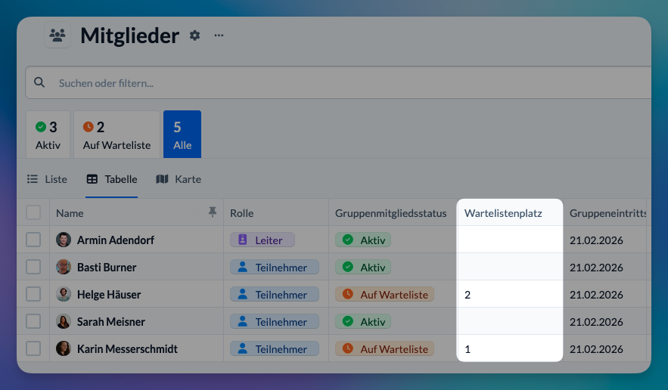Click the Tabelle view table icon
The image size is (668, 390).
[92, 179]
